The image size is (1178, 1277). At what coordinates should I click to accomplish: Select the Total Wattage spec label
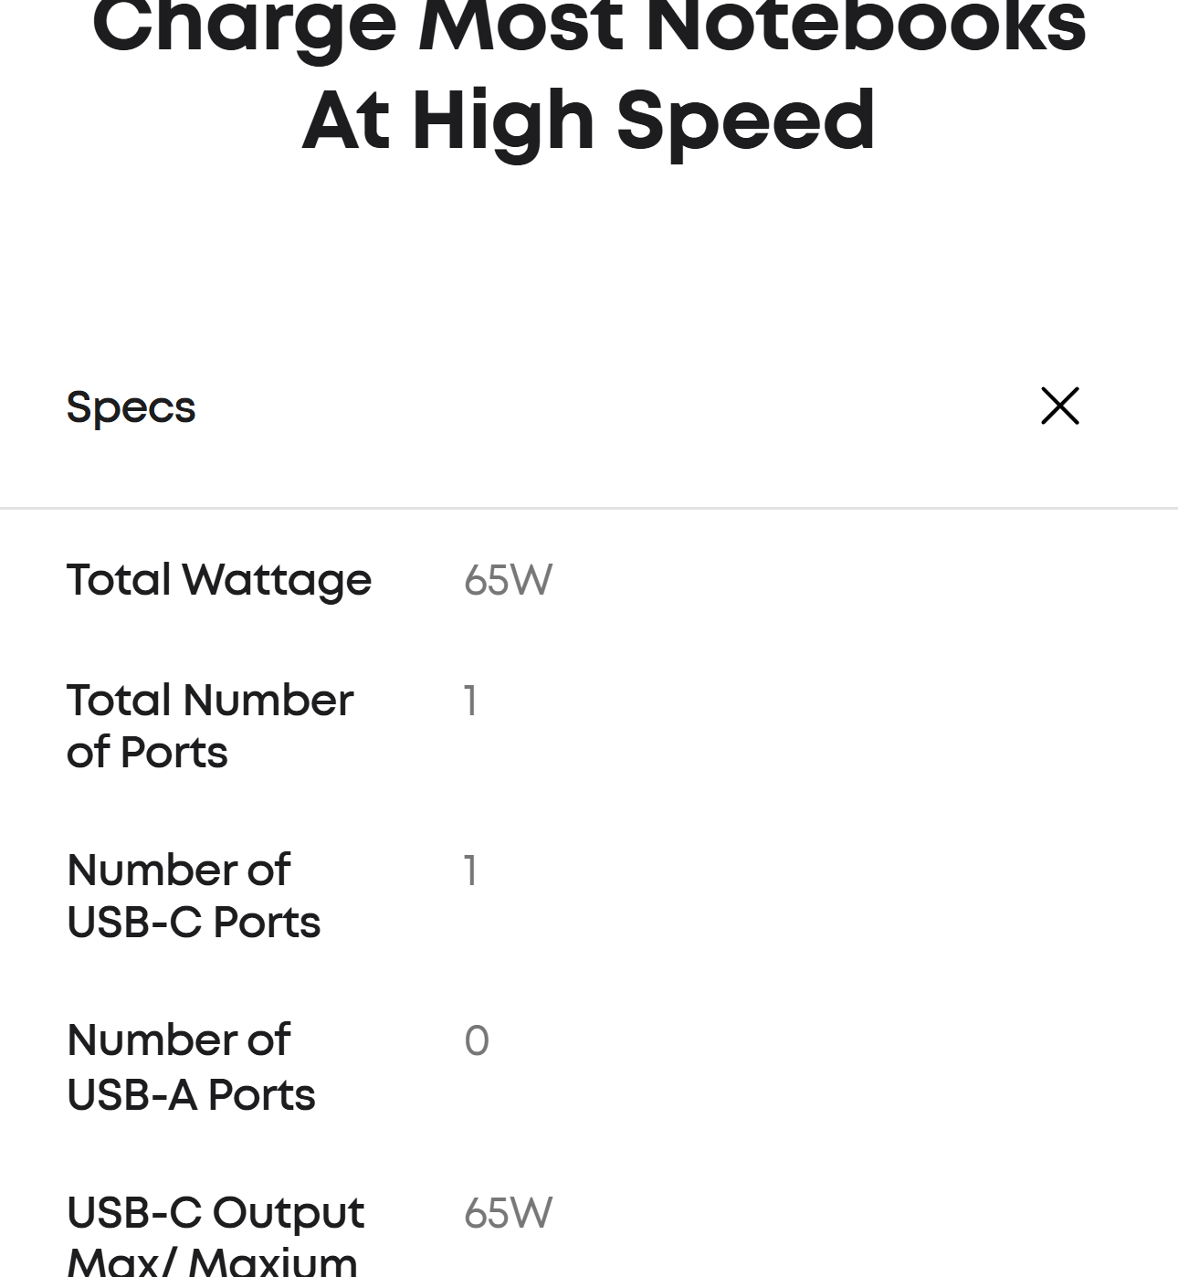[218, 580]
